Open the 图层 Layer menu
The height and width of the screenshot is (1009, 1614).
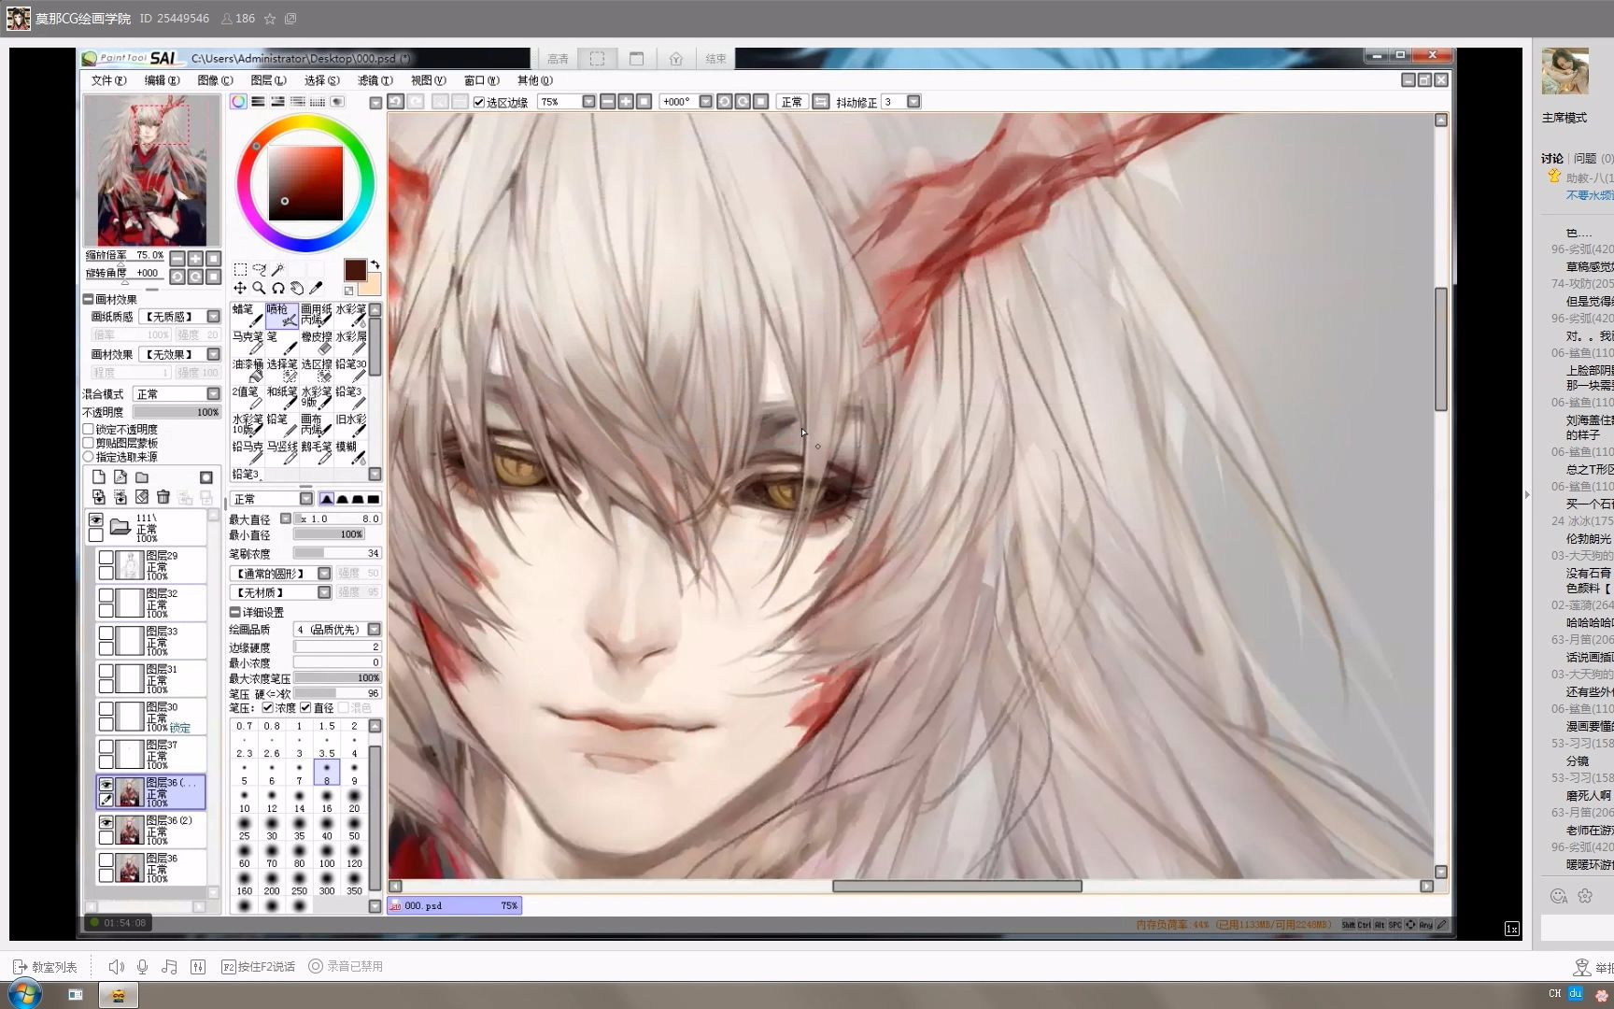click(x=268, y=80)
